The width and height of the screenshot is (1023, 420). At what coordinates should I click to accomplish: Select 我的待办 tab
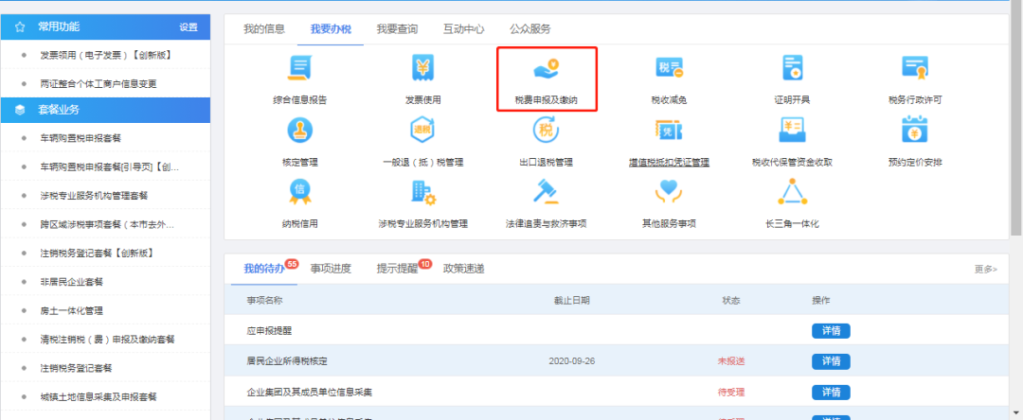[264, 269]
